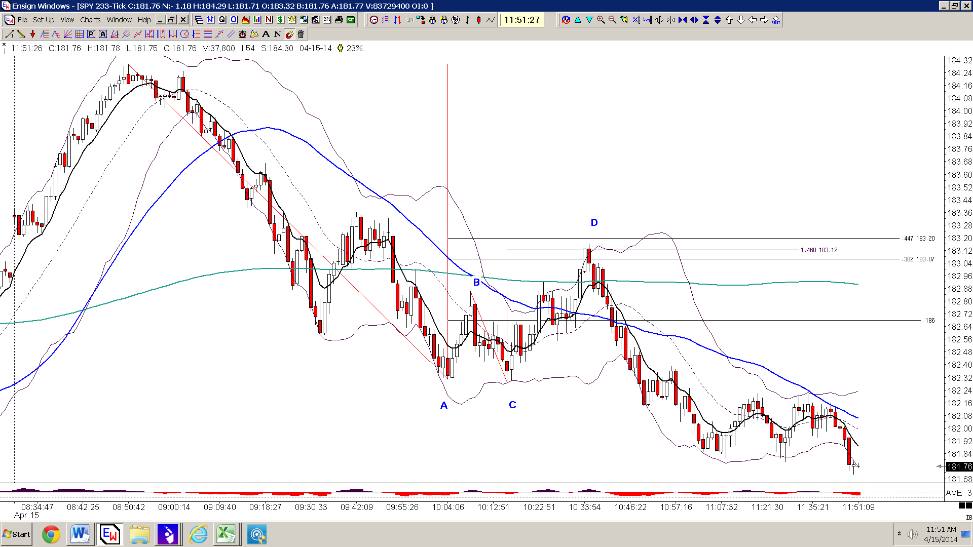This screenshot has height=547, width=973.
Task: Click the RUN playback button
Action: point(408,20)
